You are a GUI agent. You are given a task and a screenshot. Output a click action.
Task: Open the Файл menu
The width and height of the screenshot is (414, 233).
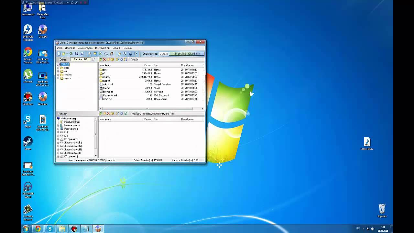coord(60,48)
